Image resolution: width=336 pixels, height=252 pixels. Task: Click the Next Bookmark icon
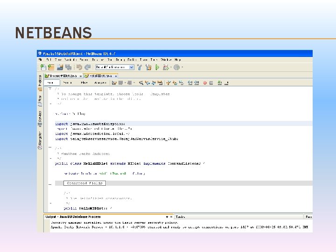175,83
